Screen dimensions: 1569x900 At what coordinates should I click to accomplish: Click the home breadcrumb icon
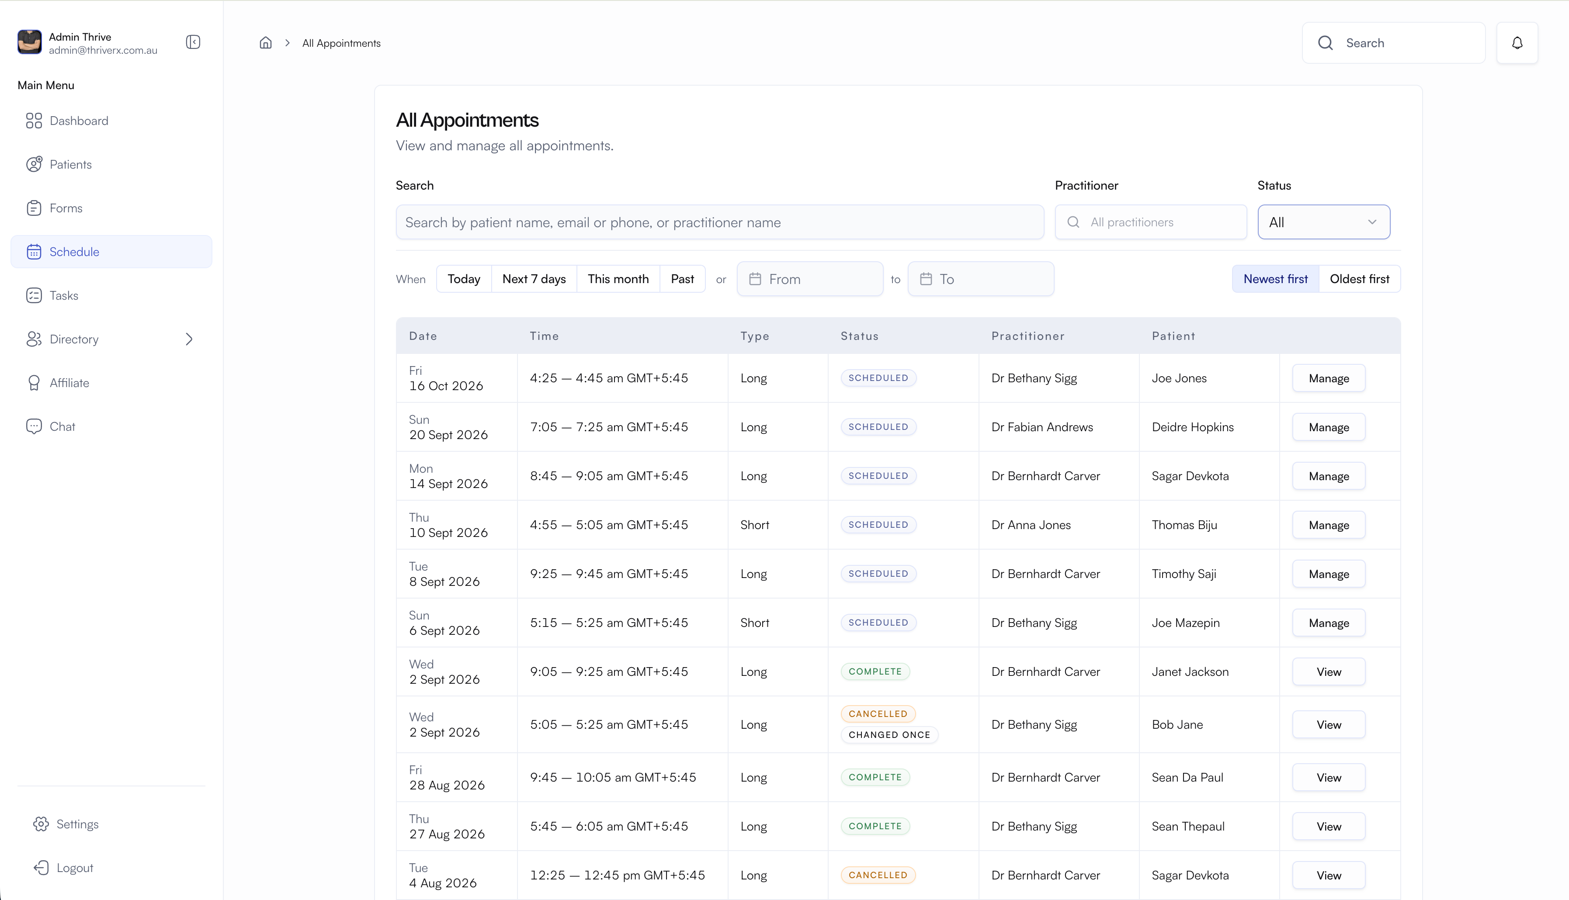click(x=265, y=43)
